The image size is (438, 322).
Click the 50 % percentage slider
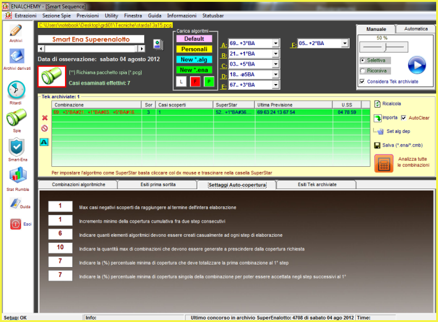click(384, 47)
